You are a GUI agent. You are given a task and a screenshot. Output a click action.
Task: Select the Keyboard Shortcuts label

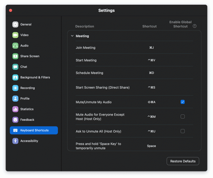(x=34, y=130)
